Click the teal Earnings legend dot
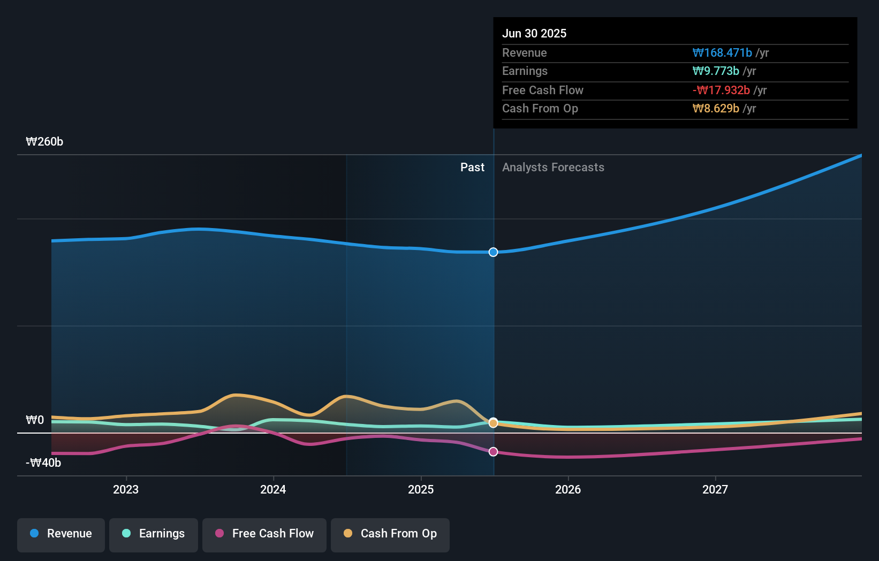 tap(125, 534)
